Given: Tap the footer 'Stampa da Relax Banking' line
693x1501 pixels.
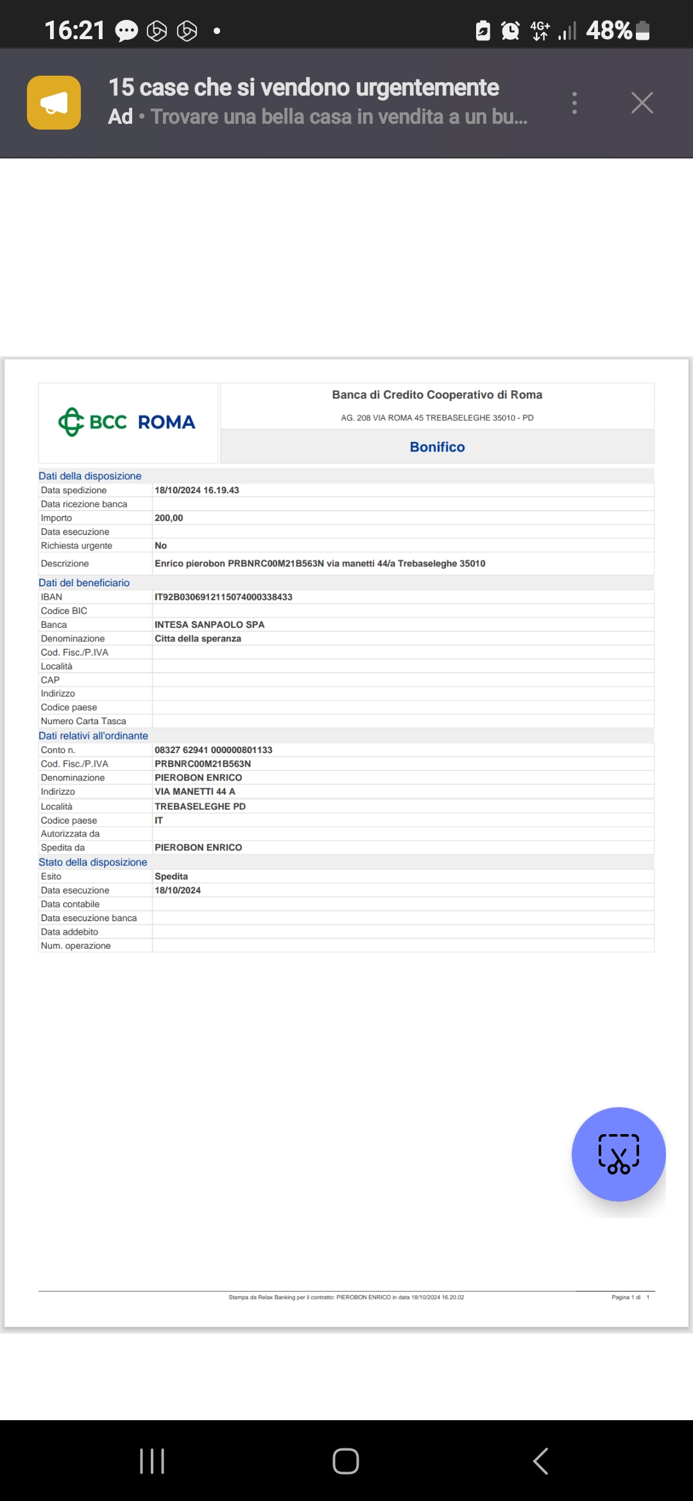Looking at the screenshot, I should click(346, 1297).
